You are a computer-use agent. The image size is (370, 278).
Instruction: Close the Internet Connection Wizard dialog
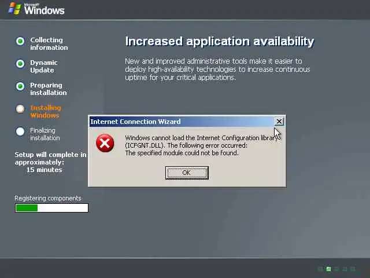(x=279, y=122)
